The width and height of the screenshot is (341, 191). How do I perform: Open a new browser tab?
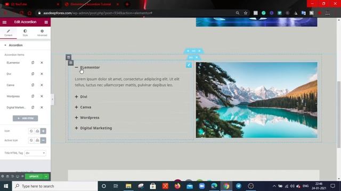[x=127, y=4]
